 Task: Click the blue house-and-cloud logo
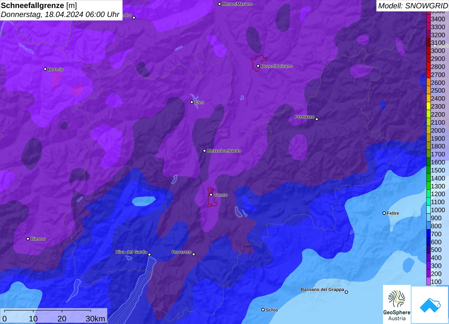click(x=430, y=305)
